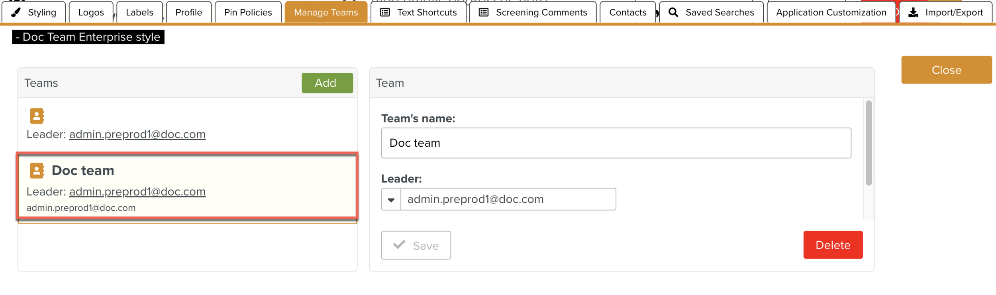Add a new team with Add button

(x=327, y=83)
